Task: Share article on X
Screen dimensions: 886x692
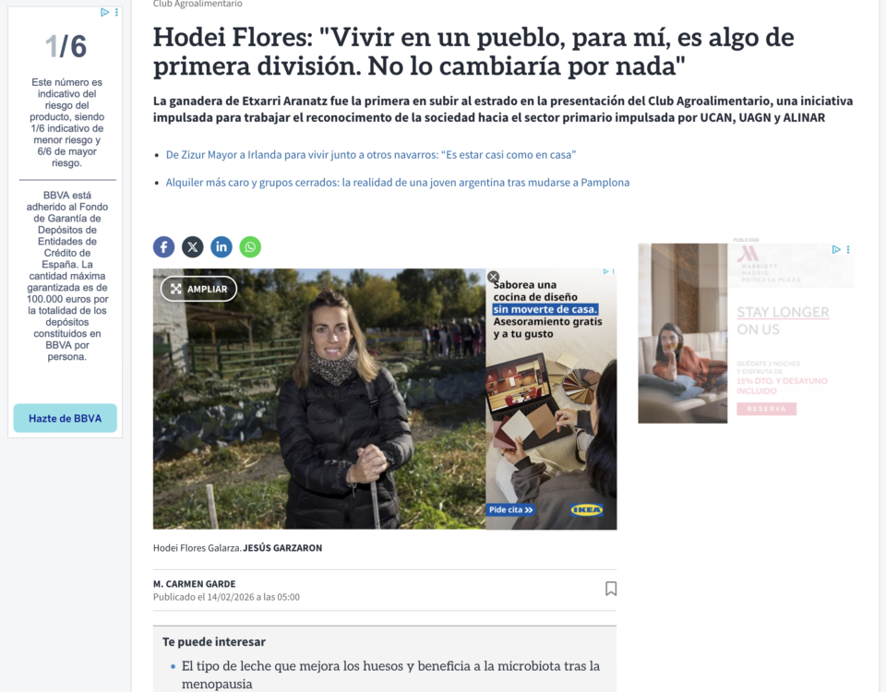Action: coord(193,247)
